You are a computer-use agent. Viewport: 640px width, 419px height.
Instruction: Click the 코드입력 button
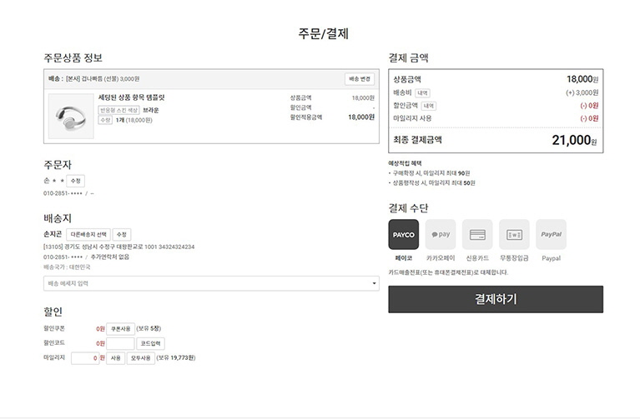[150, 343]
